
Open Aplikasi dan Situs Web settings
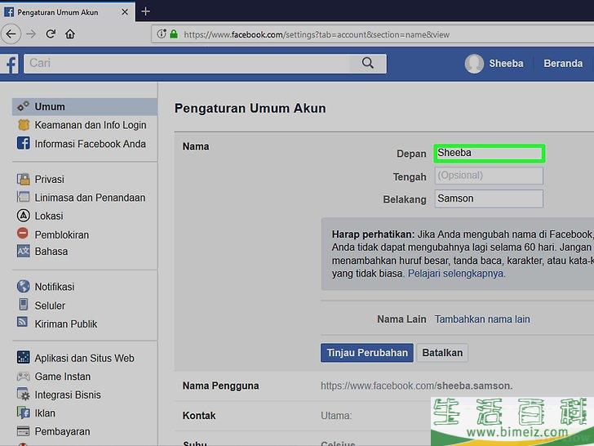85,358
